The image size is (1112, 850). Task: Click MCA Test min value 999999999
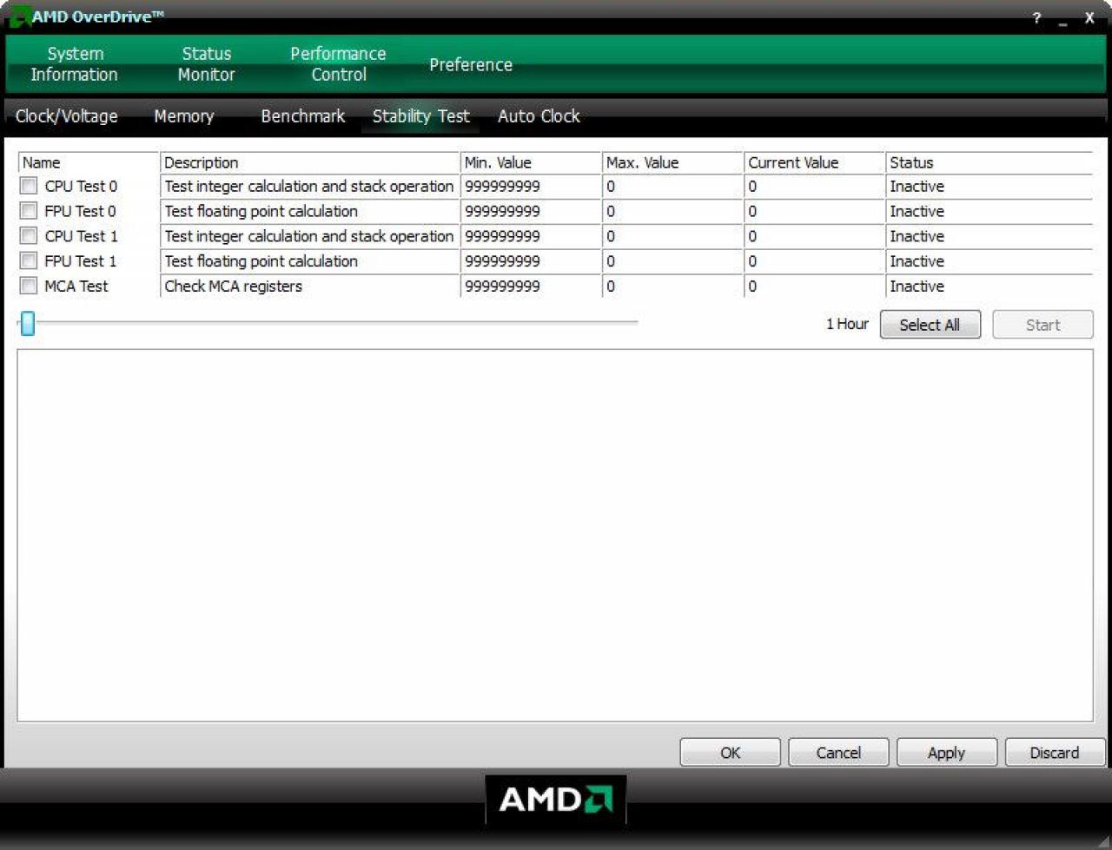502,286
